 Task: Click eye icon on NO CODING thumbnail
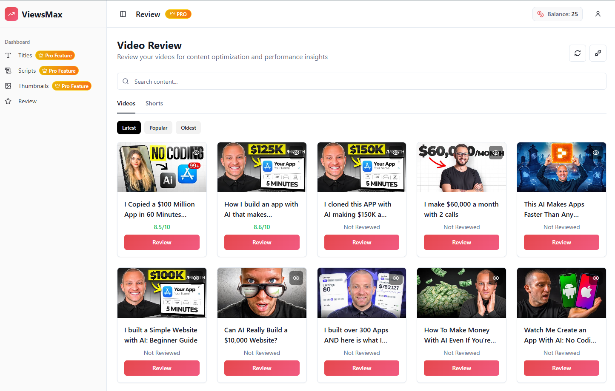click(x=196, y=153)
